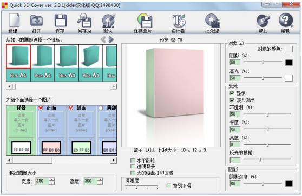This screenshot has width=302, height=196.
Task: Click the 高度 stepper arrows
Action: (100, 181)
